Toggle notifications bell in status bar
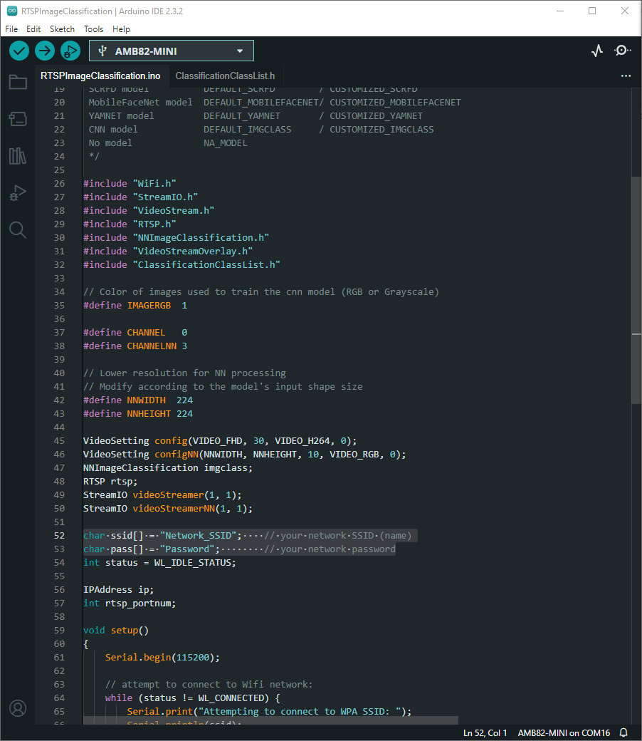 (623, 732)
